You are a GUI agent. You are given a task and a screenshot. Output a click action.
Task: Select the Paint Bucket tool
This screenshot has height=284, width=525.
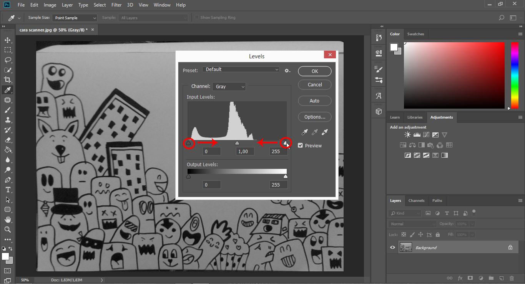point(7,150)
